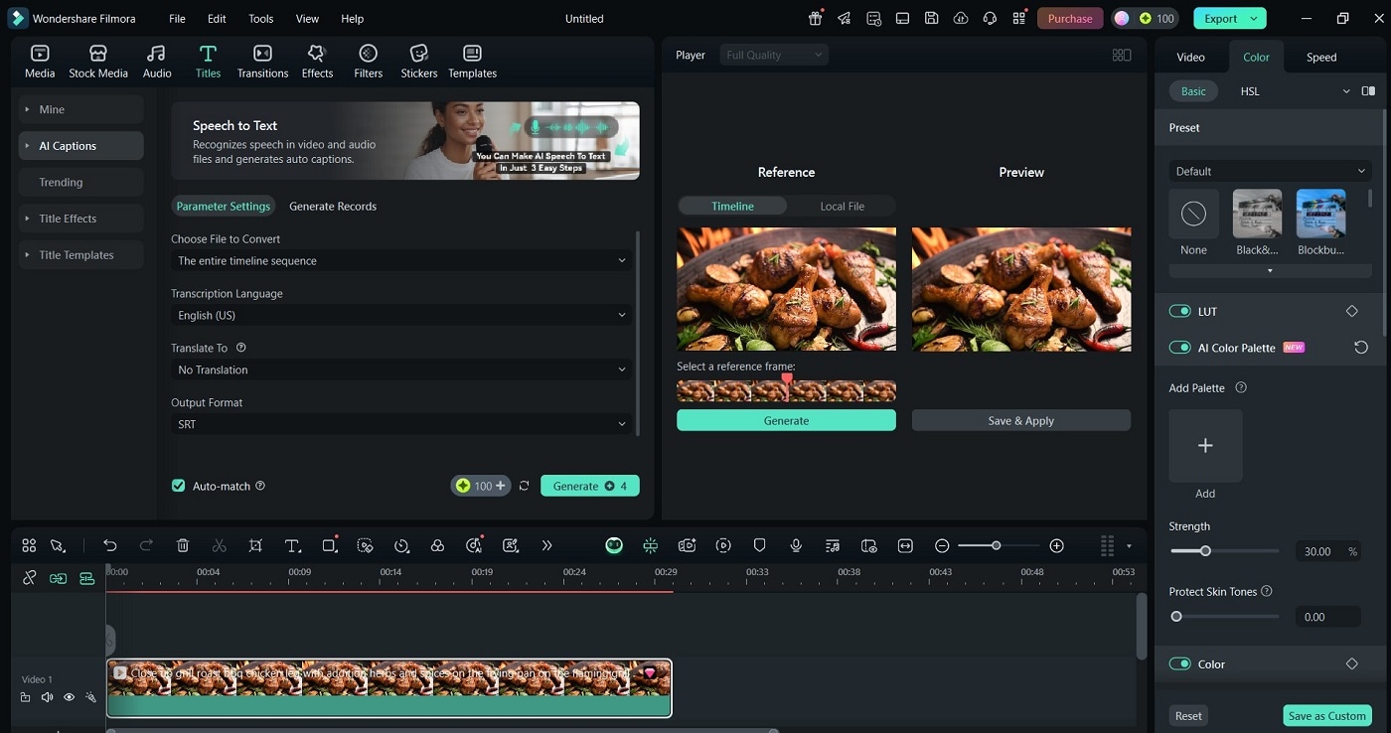Select the crop tool in timeline toolbar
The height and width of the screenshot is (733, 1391).
click(255, 545)
